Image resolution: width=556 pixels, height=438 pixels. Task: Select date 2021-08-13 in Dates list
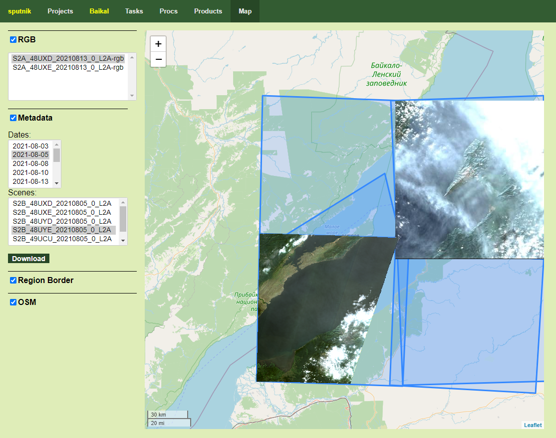(30, 181)
